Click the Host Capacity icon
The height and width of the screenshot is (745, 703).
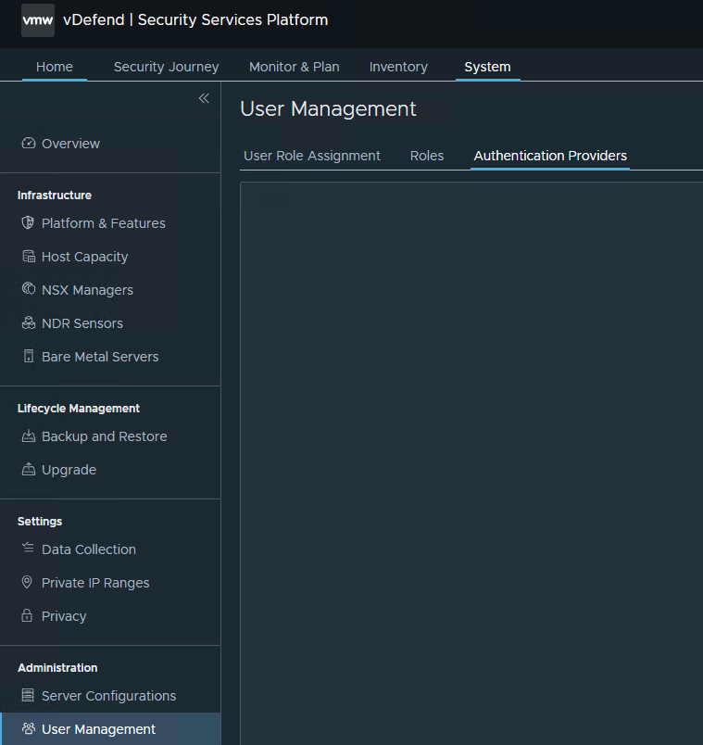29,257
